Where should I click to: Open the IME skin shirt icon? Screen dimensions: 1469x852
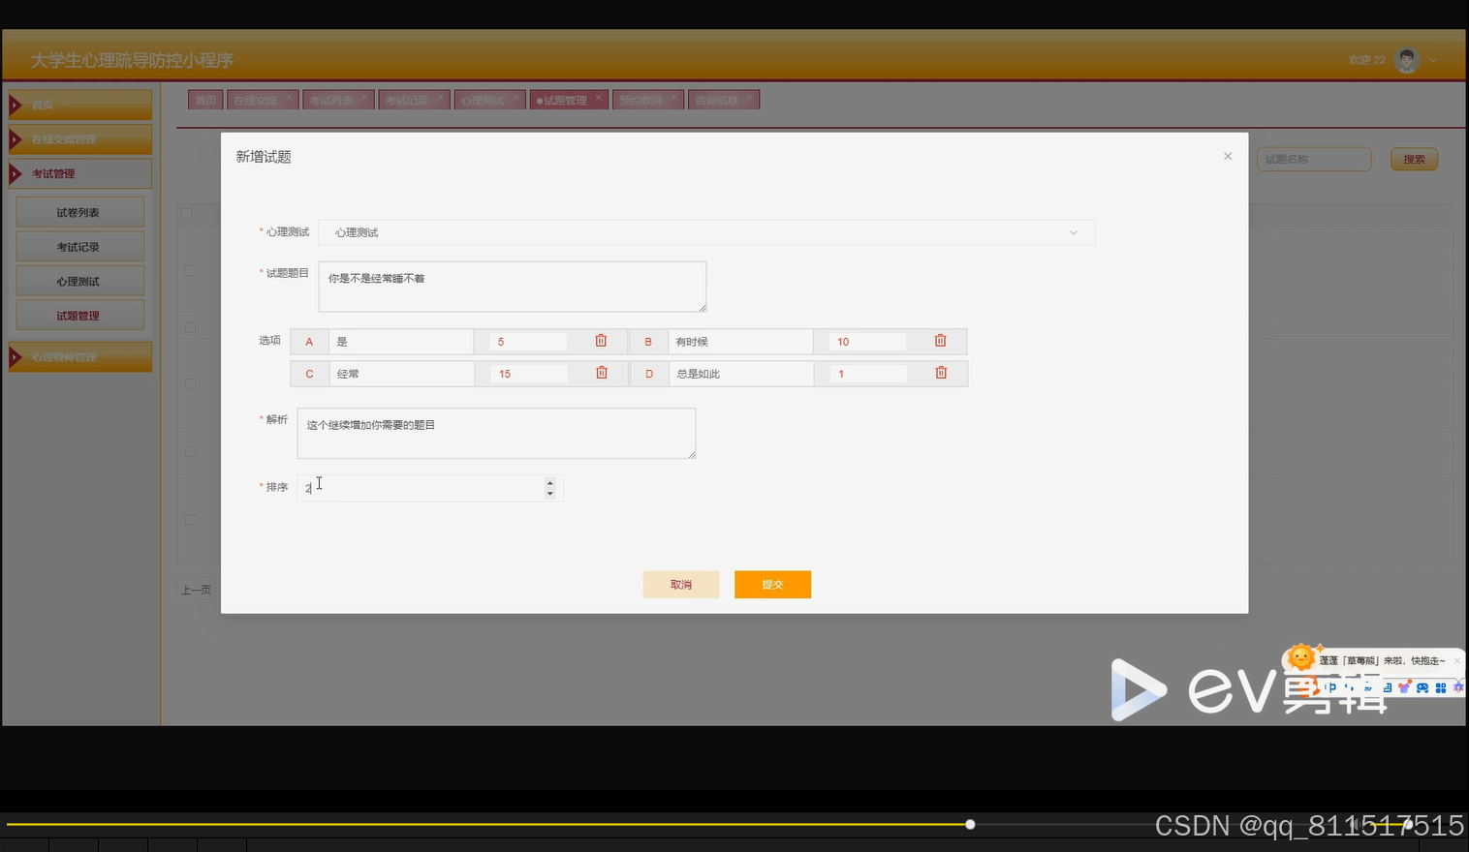(x=1404, y=687)
